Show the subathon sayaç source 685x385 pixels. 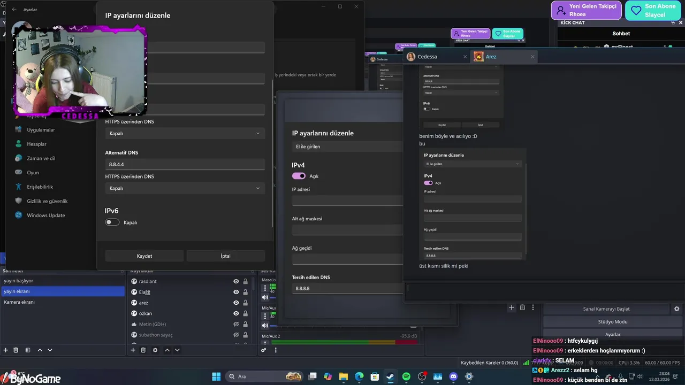[x=236, y=335]
